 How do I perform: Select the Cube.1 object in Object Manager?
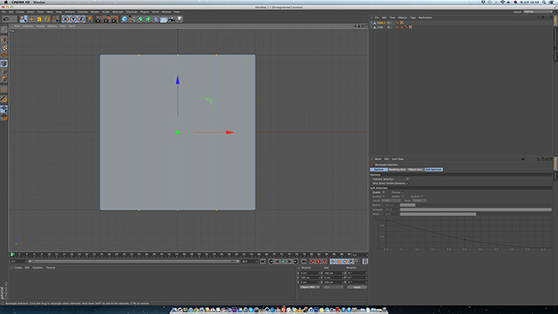[381, 23]
